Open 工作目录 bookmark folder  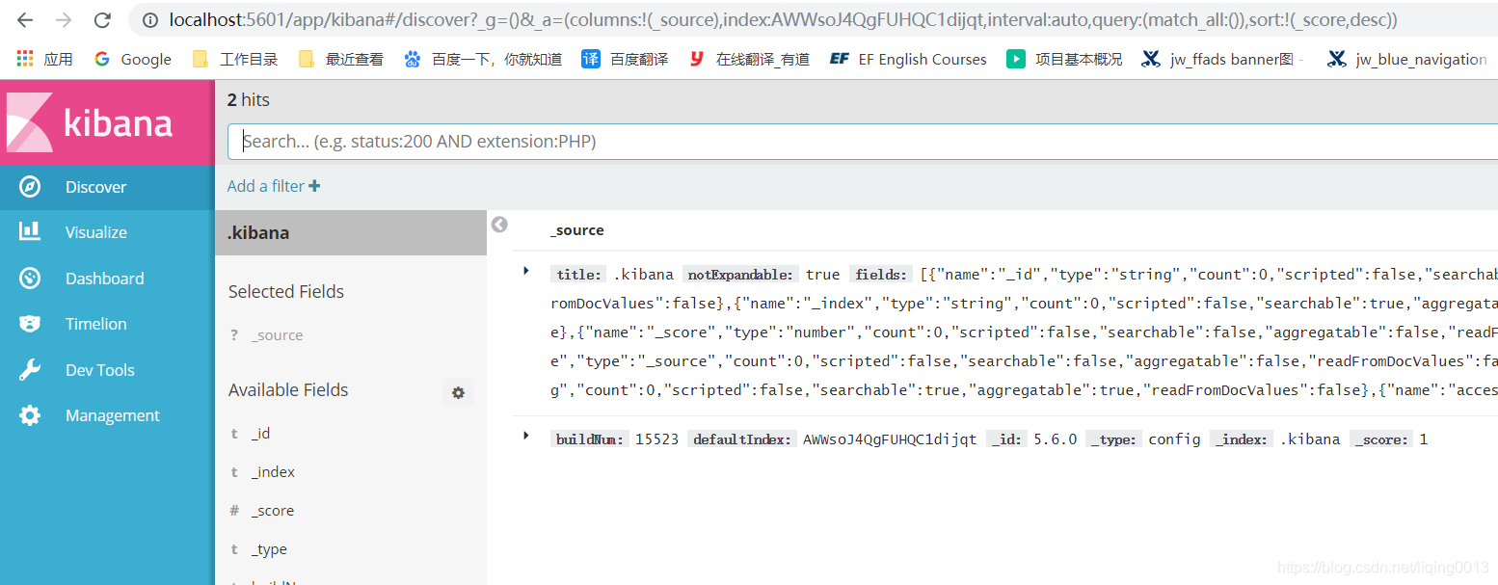pyautogui.click(x=235, y=59)
